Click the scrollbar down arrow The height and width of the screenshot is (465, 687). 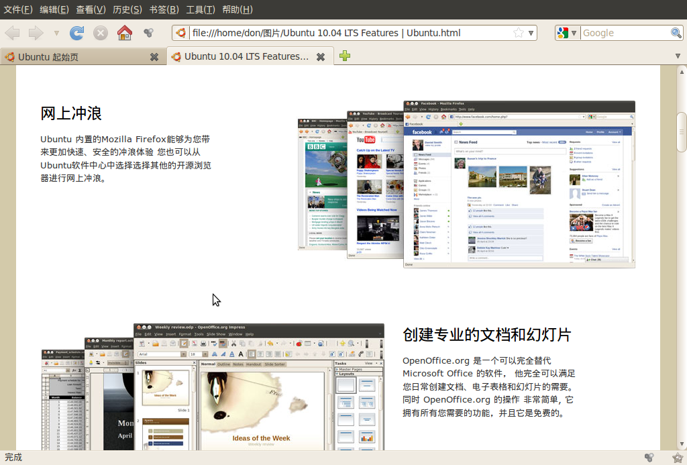pyautogui.click(x=682, y=444)
